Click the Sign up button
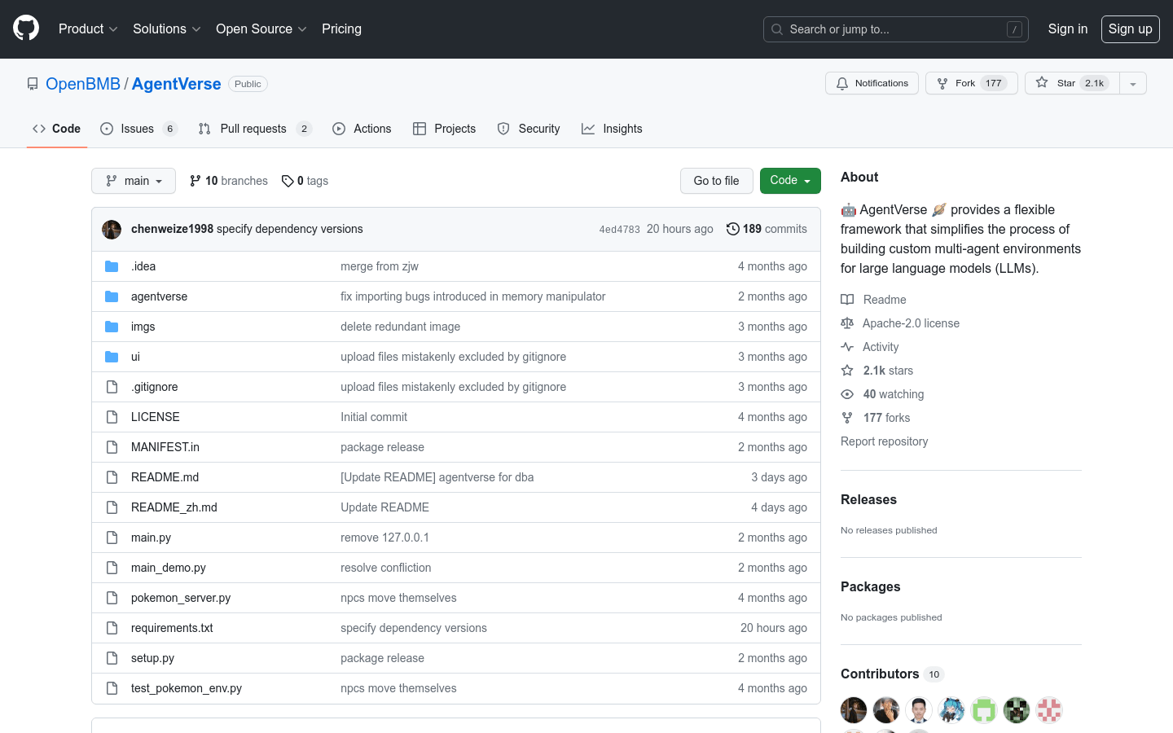Viewport: 1173px width, 733px height. pyautogui.click(x=1130, y=29)
